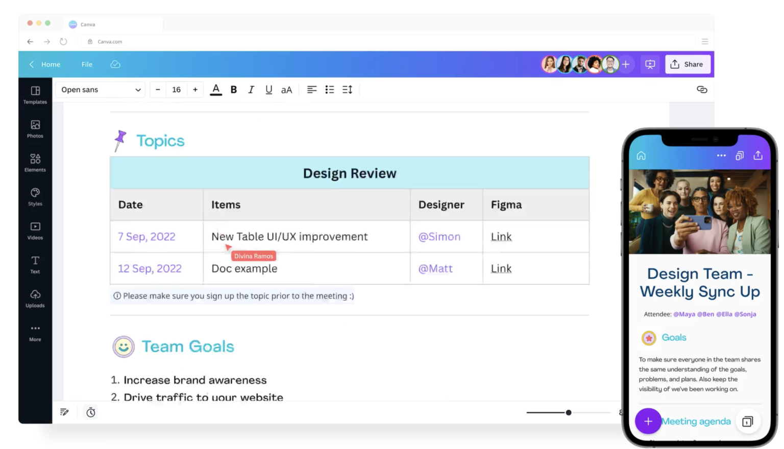The height and width of the screenshot is (449, 784).
Task: Expand the More options in the sidebar
Action: click(x=35, y=331)
